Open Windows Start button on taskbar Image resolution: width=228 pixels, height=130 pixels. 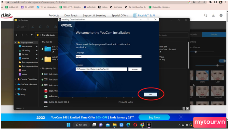tap(68, 125)
